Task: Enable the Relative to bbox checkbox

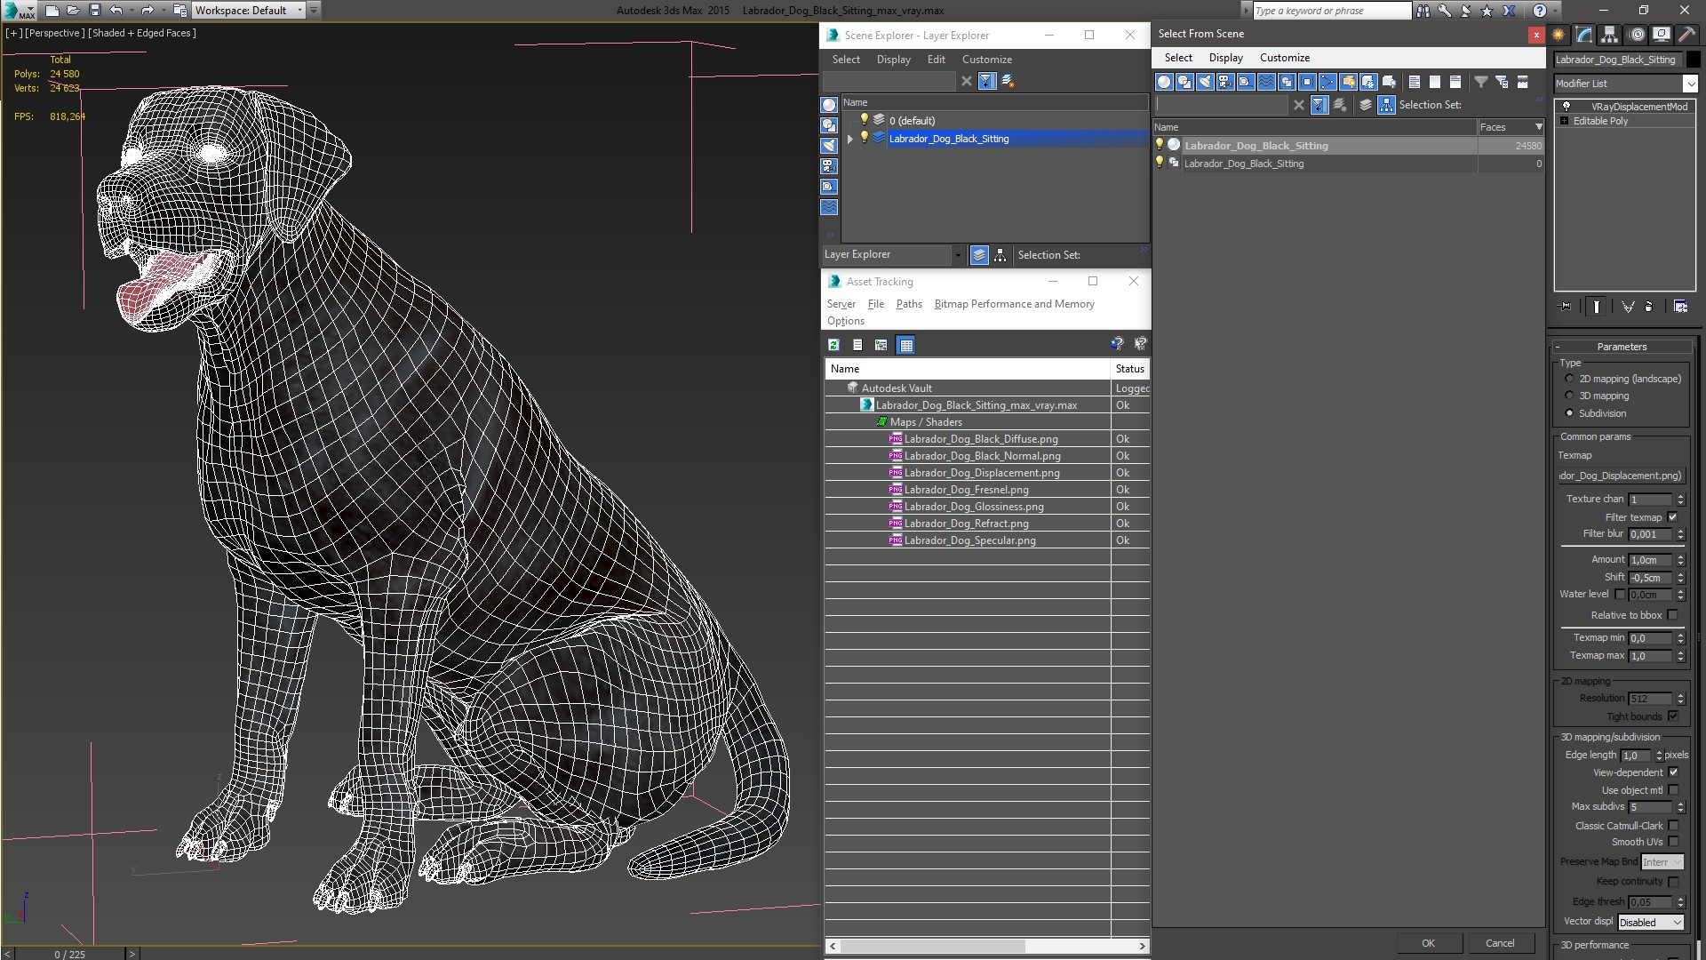Action: (x=1673, y=615)
